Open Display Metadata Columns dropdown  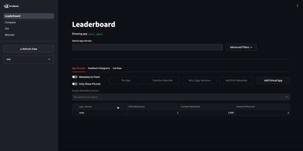click(x=181, y=97)
